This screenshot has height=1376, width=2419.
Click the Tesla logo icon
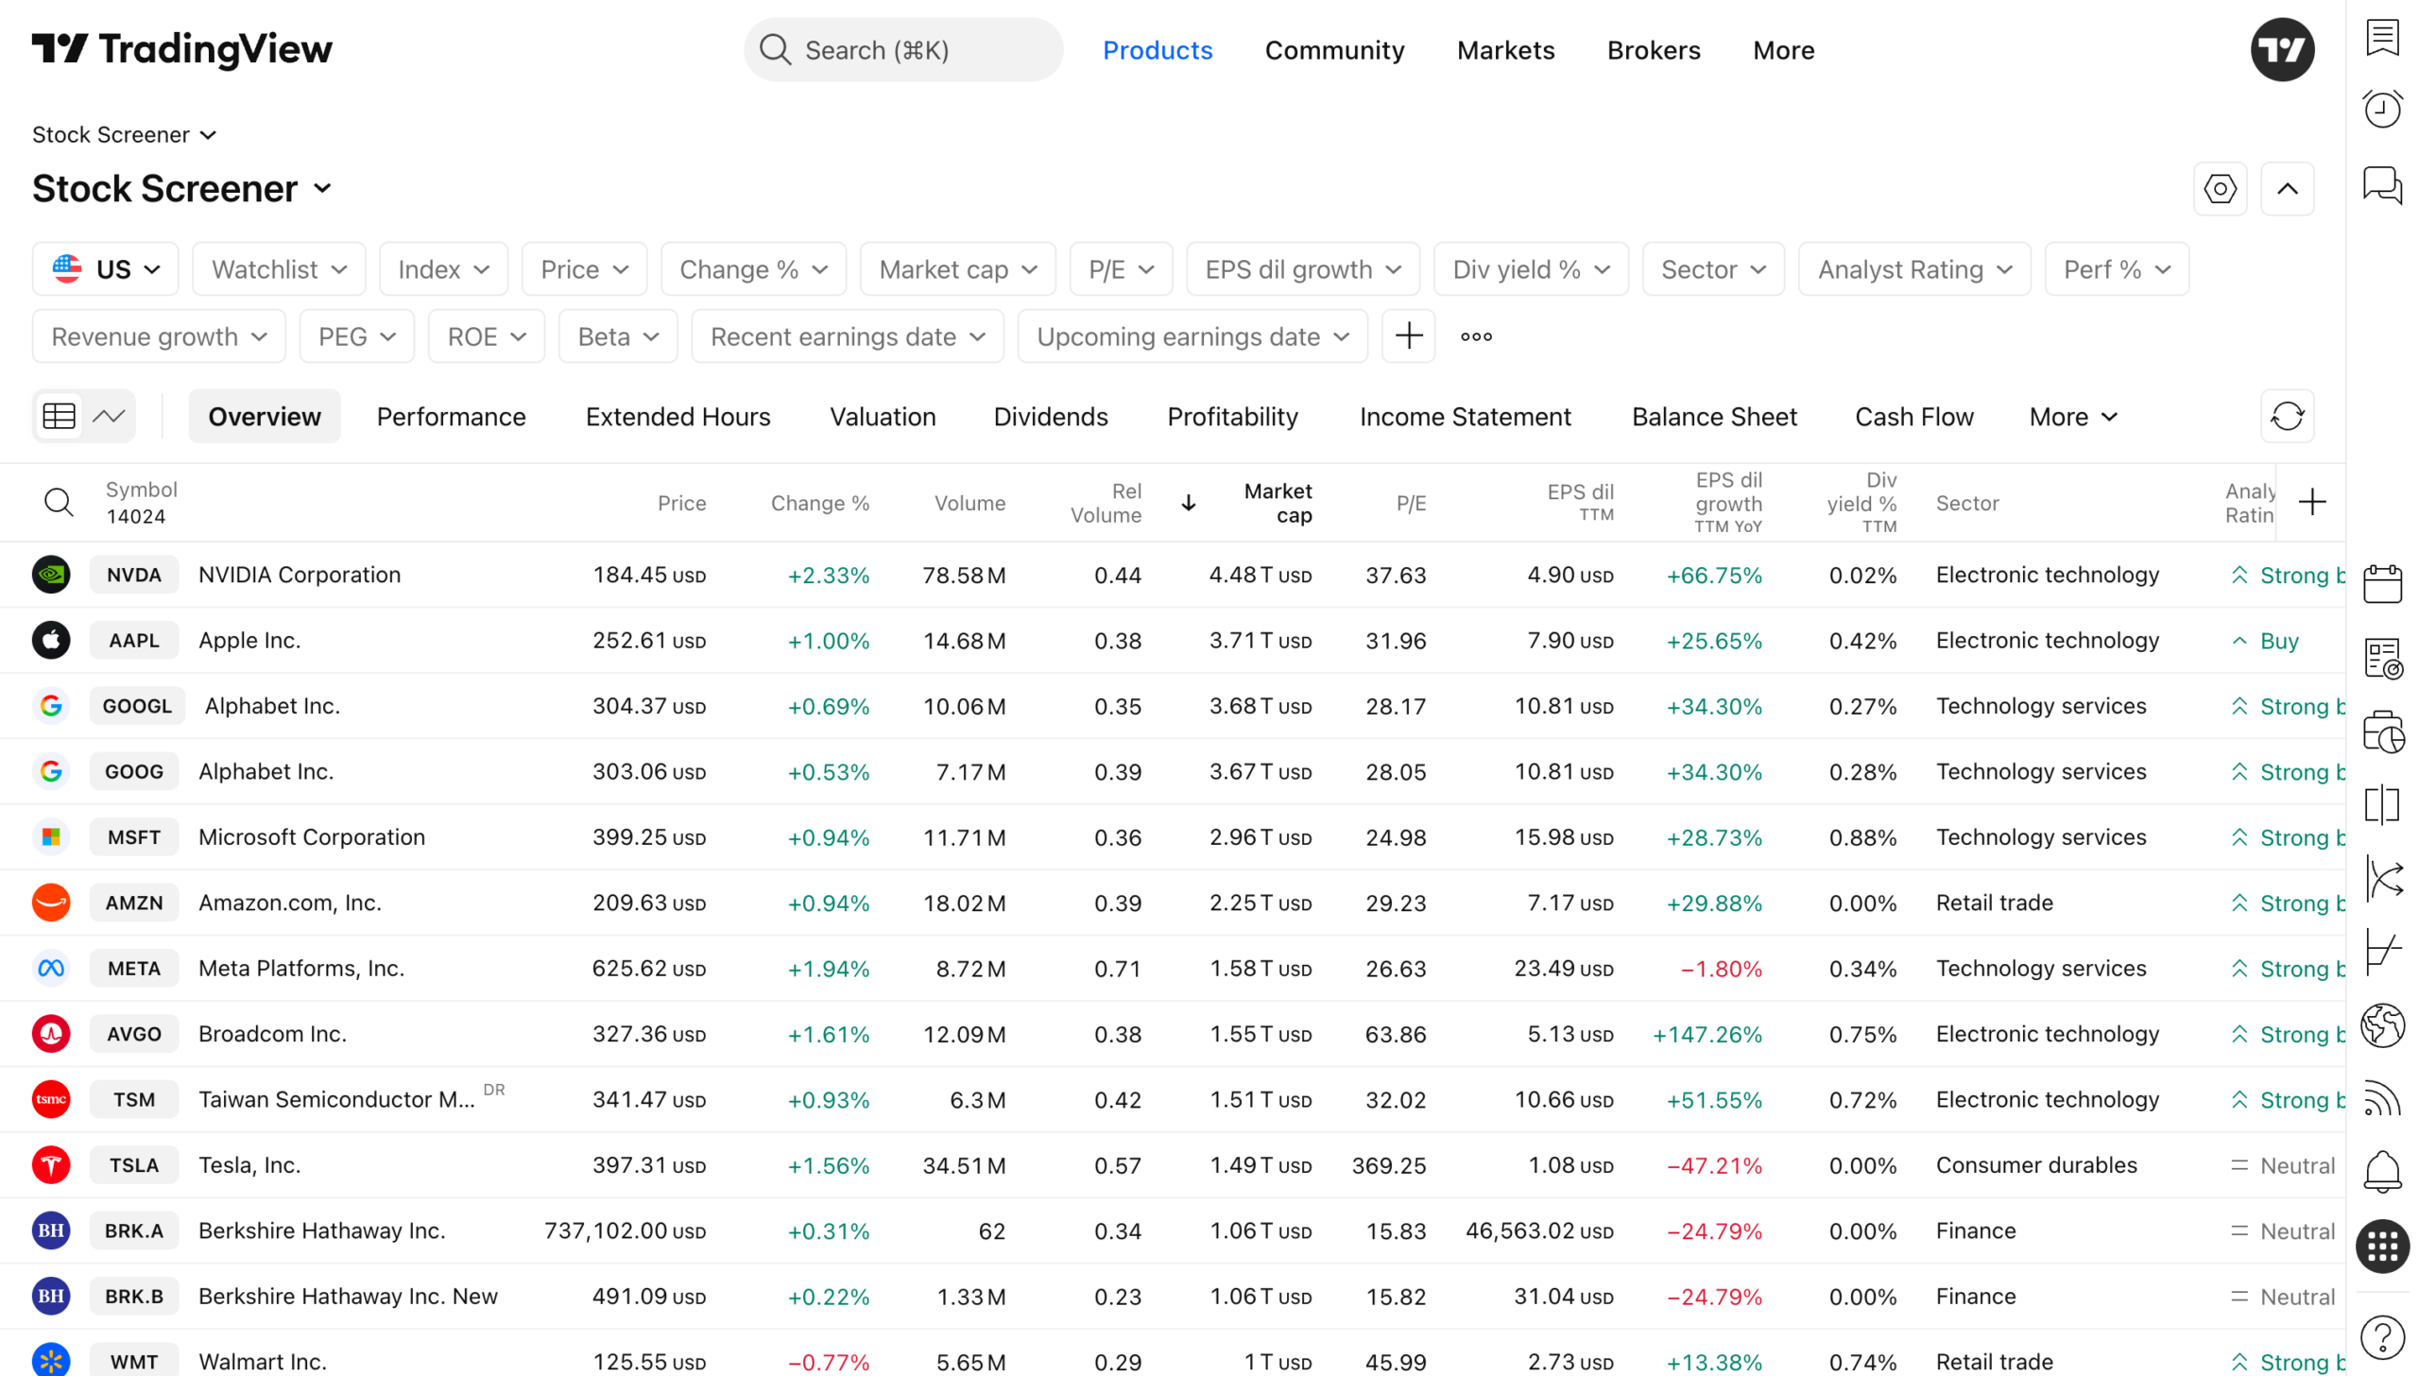pos(51,1165)
